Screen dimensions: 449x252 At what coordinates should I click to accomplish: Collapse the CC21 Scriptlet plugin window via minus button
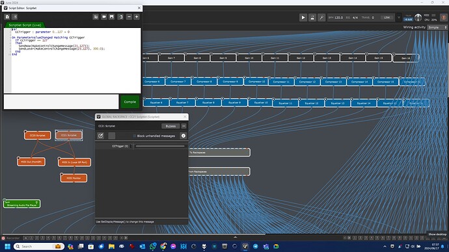point(184,126)
